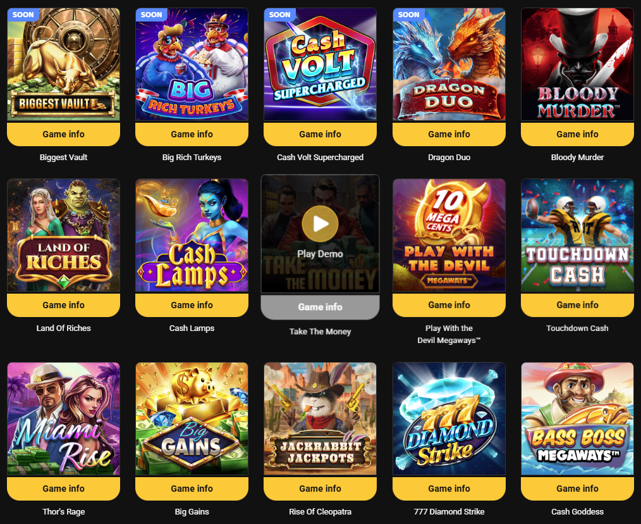Open the Bass Boss Megaways thumbnail
The height and width of the screenshot is (524, 641).
coord(577,419)
